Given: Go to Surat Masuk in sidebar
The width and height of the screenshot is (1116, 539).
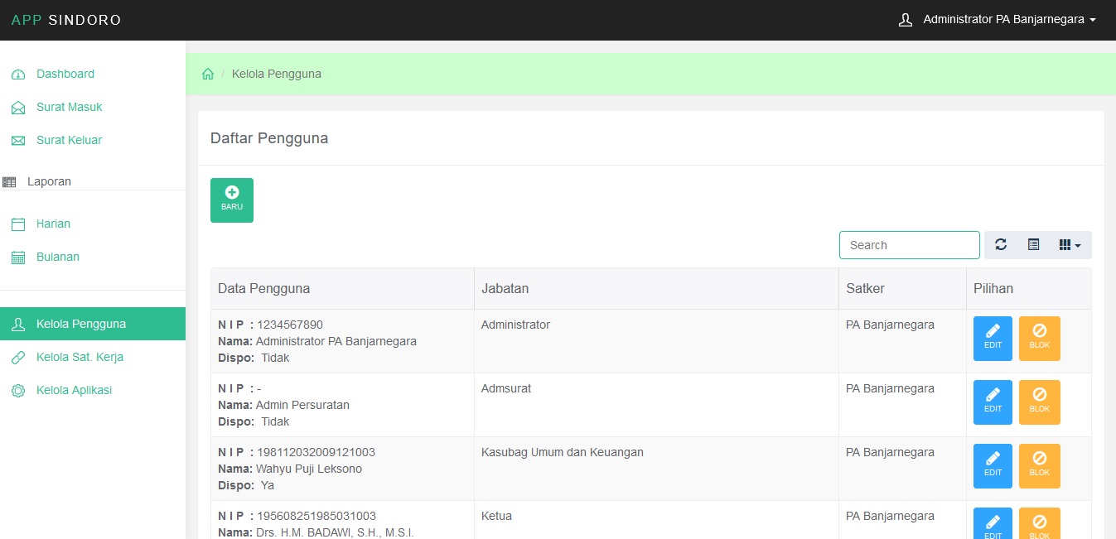Looking at the screenshot, I should pos(69,108).
